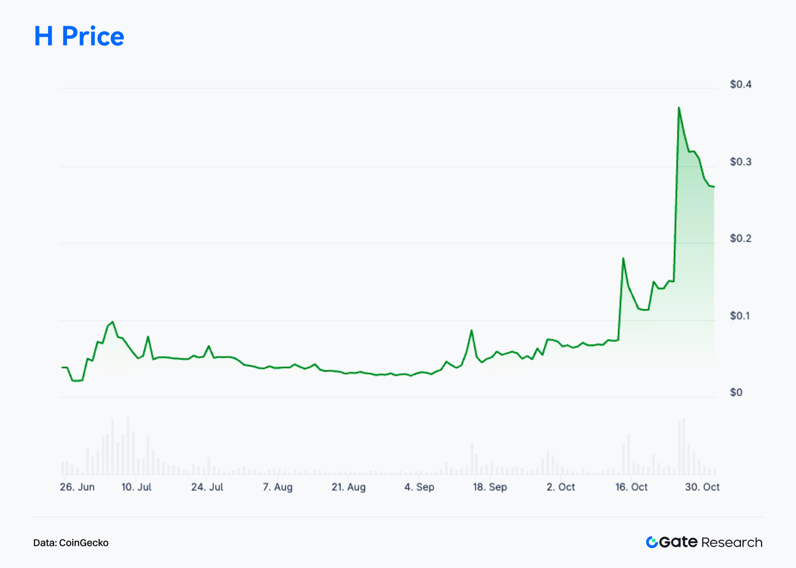This screenshot has width=796, height=568.
Task: Click the 4. Sep date label
Action: [419, 487]
